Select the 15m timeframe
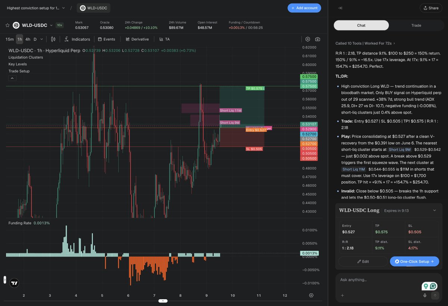This screenshot has width=448, height=306. 10,39
